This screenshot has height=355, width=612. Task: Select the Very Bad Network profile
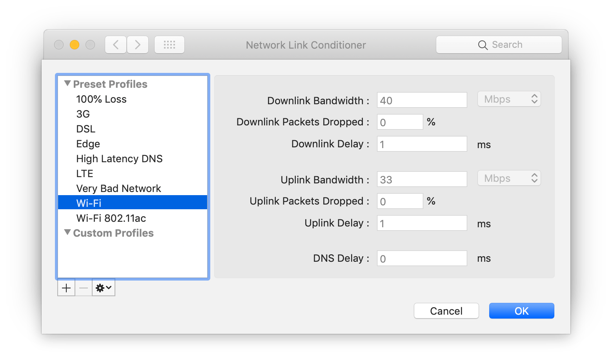coord(118,188)
